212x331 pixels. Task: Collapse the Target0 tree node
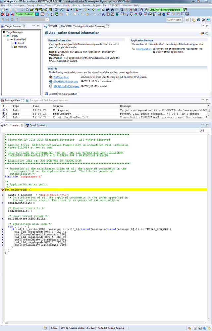click(4, 36)
